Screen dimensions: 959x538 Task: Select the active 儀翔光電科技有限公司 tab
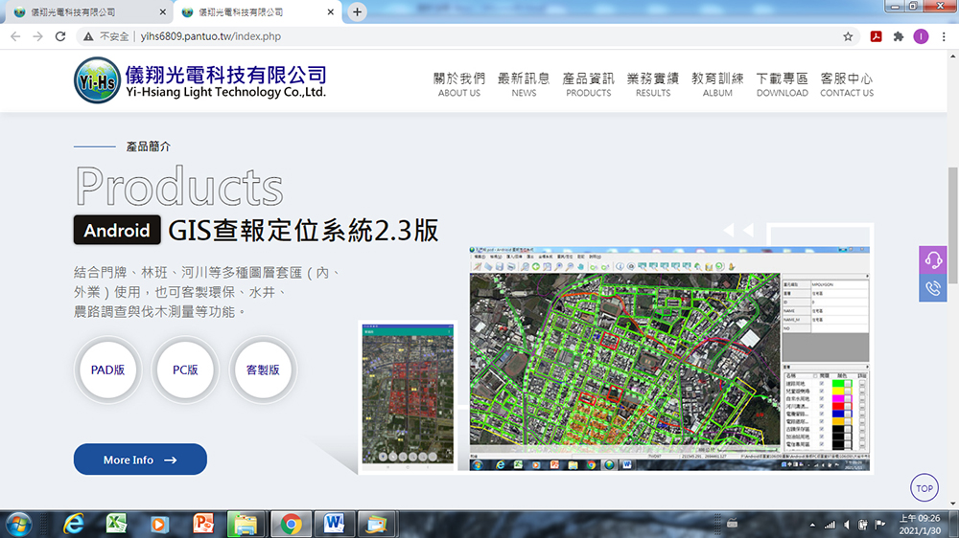[257, 12]
